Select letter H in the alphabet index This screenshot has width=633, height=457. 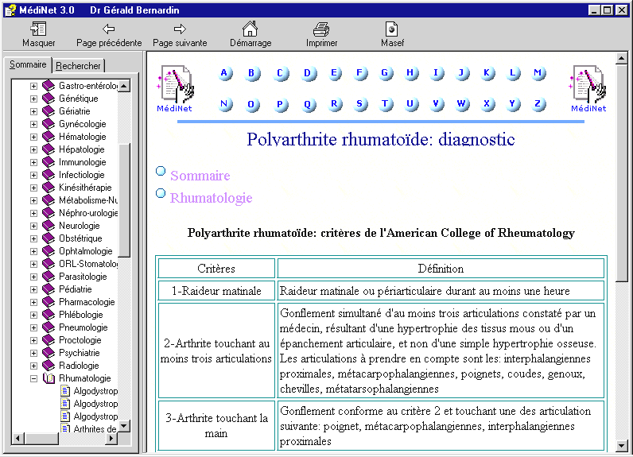coord(410,73)
